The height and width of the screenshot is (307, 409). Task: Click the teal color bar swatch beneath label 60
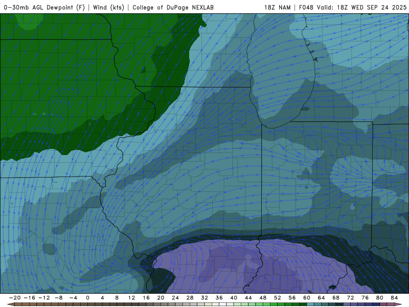[x=310, y=304]
